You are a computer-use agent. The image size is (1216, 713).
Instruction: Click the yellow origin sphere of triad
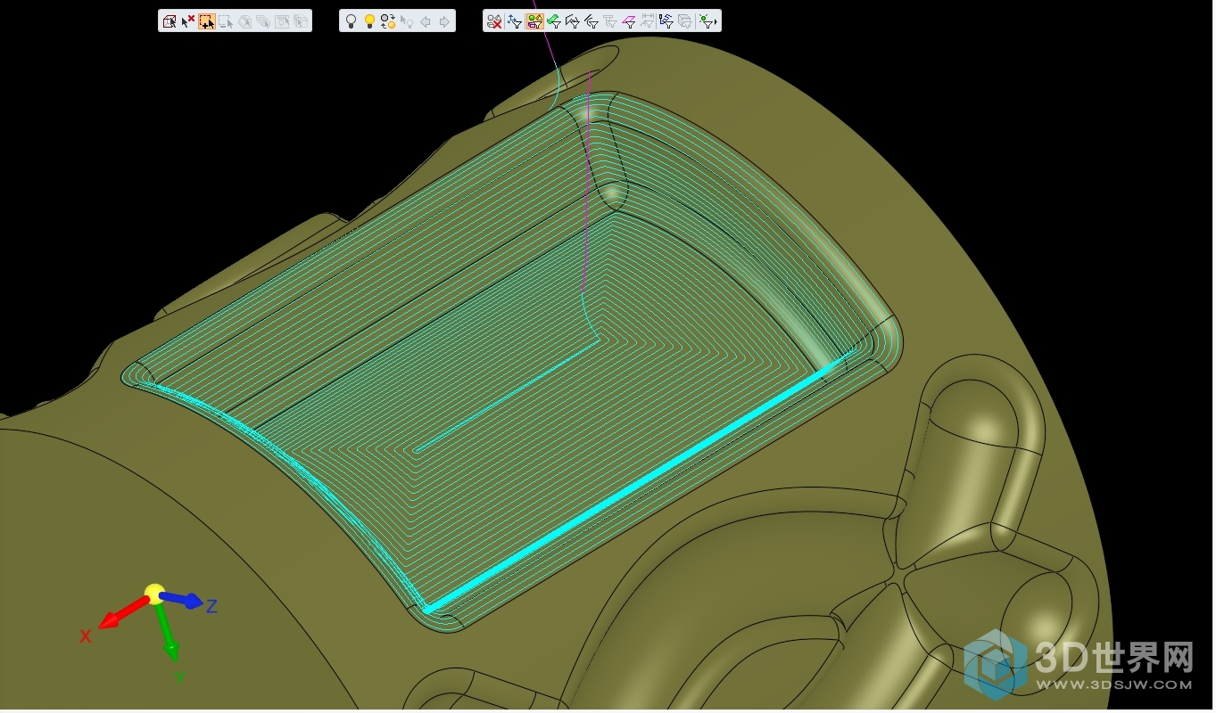(x=154, y=594)
